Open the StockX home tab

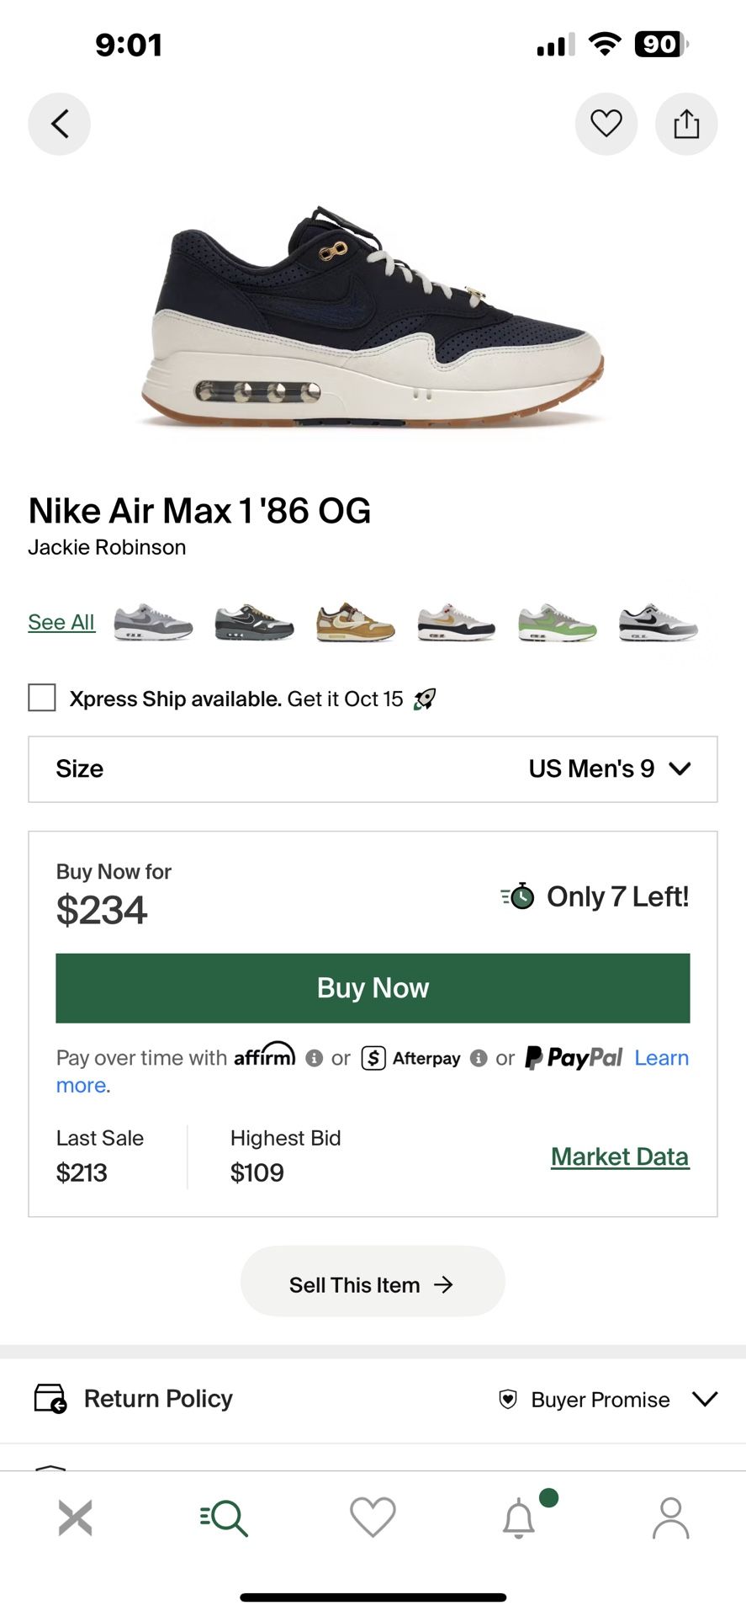pyautogui.click(x=75, y=1518)
